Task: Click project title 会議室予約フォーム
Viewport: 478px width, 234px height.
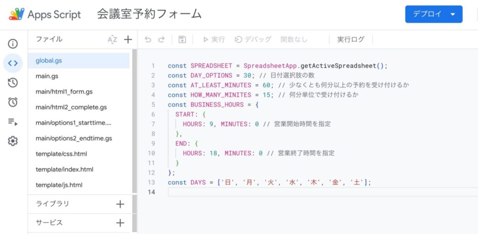Action: coord(149,14)
